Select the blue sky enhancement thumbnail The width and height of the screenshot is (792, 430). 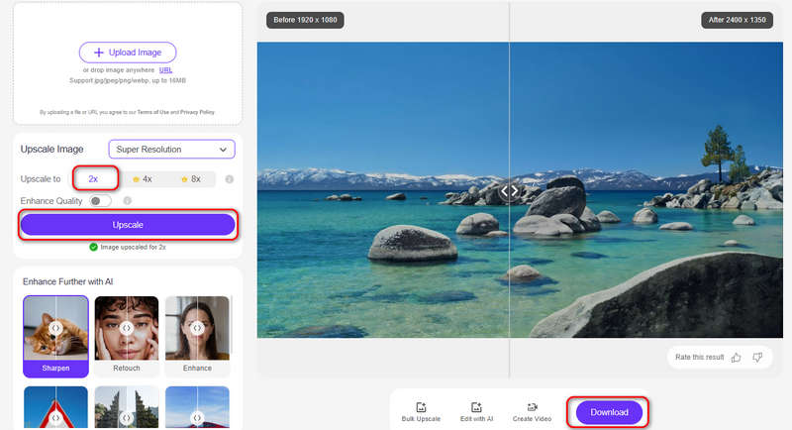tap(197, 408)
